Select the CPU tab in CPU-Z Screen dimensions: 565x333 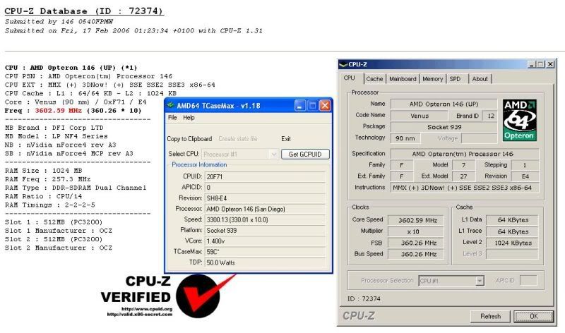[x=349, y=78]
